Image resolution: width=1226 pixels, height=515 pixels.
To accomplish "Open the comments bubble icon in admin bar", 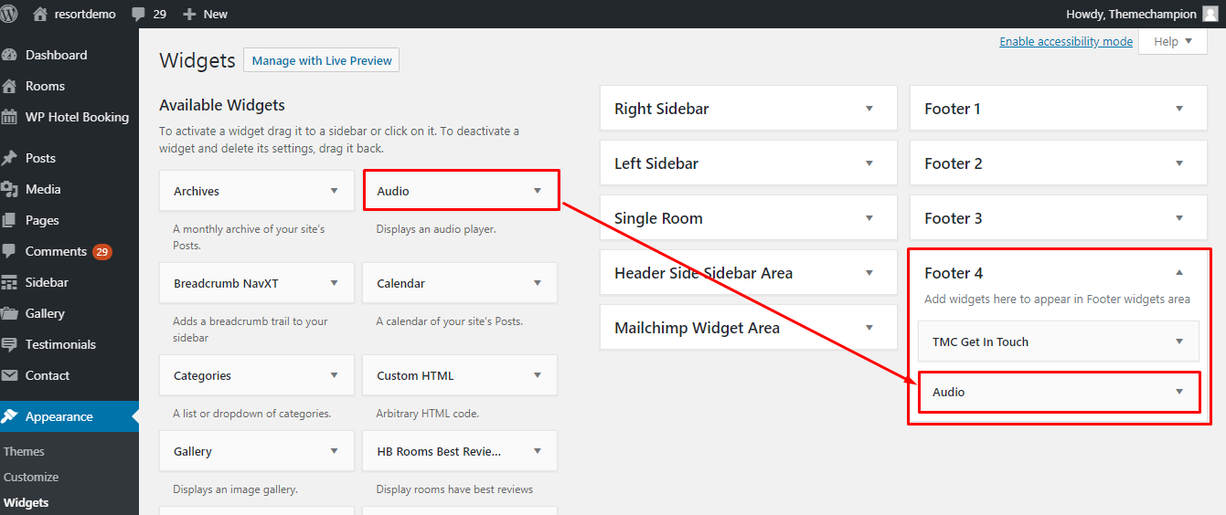I will 138,14.
